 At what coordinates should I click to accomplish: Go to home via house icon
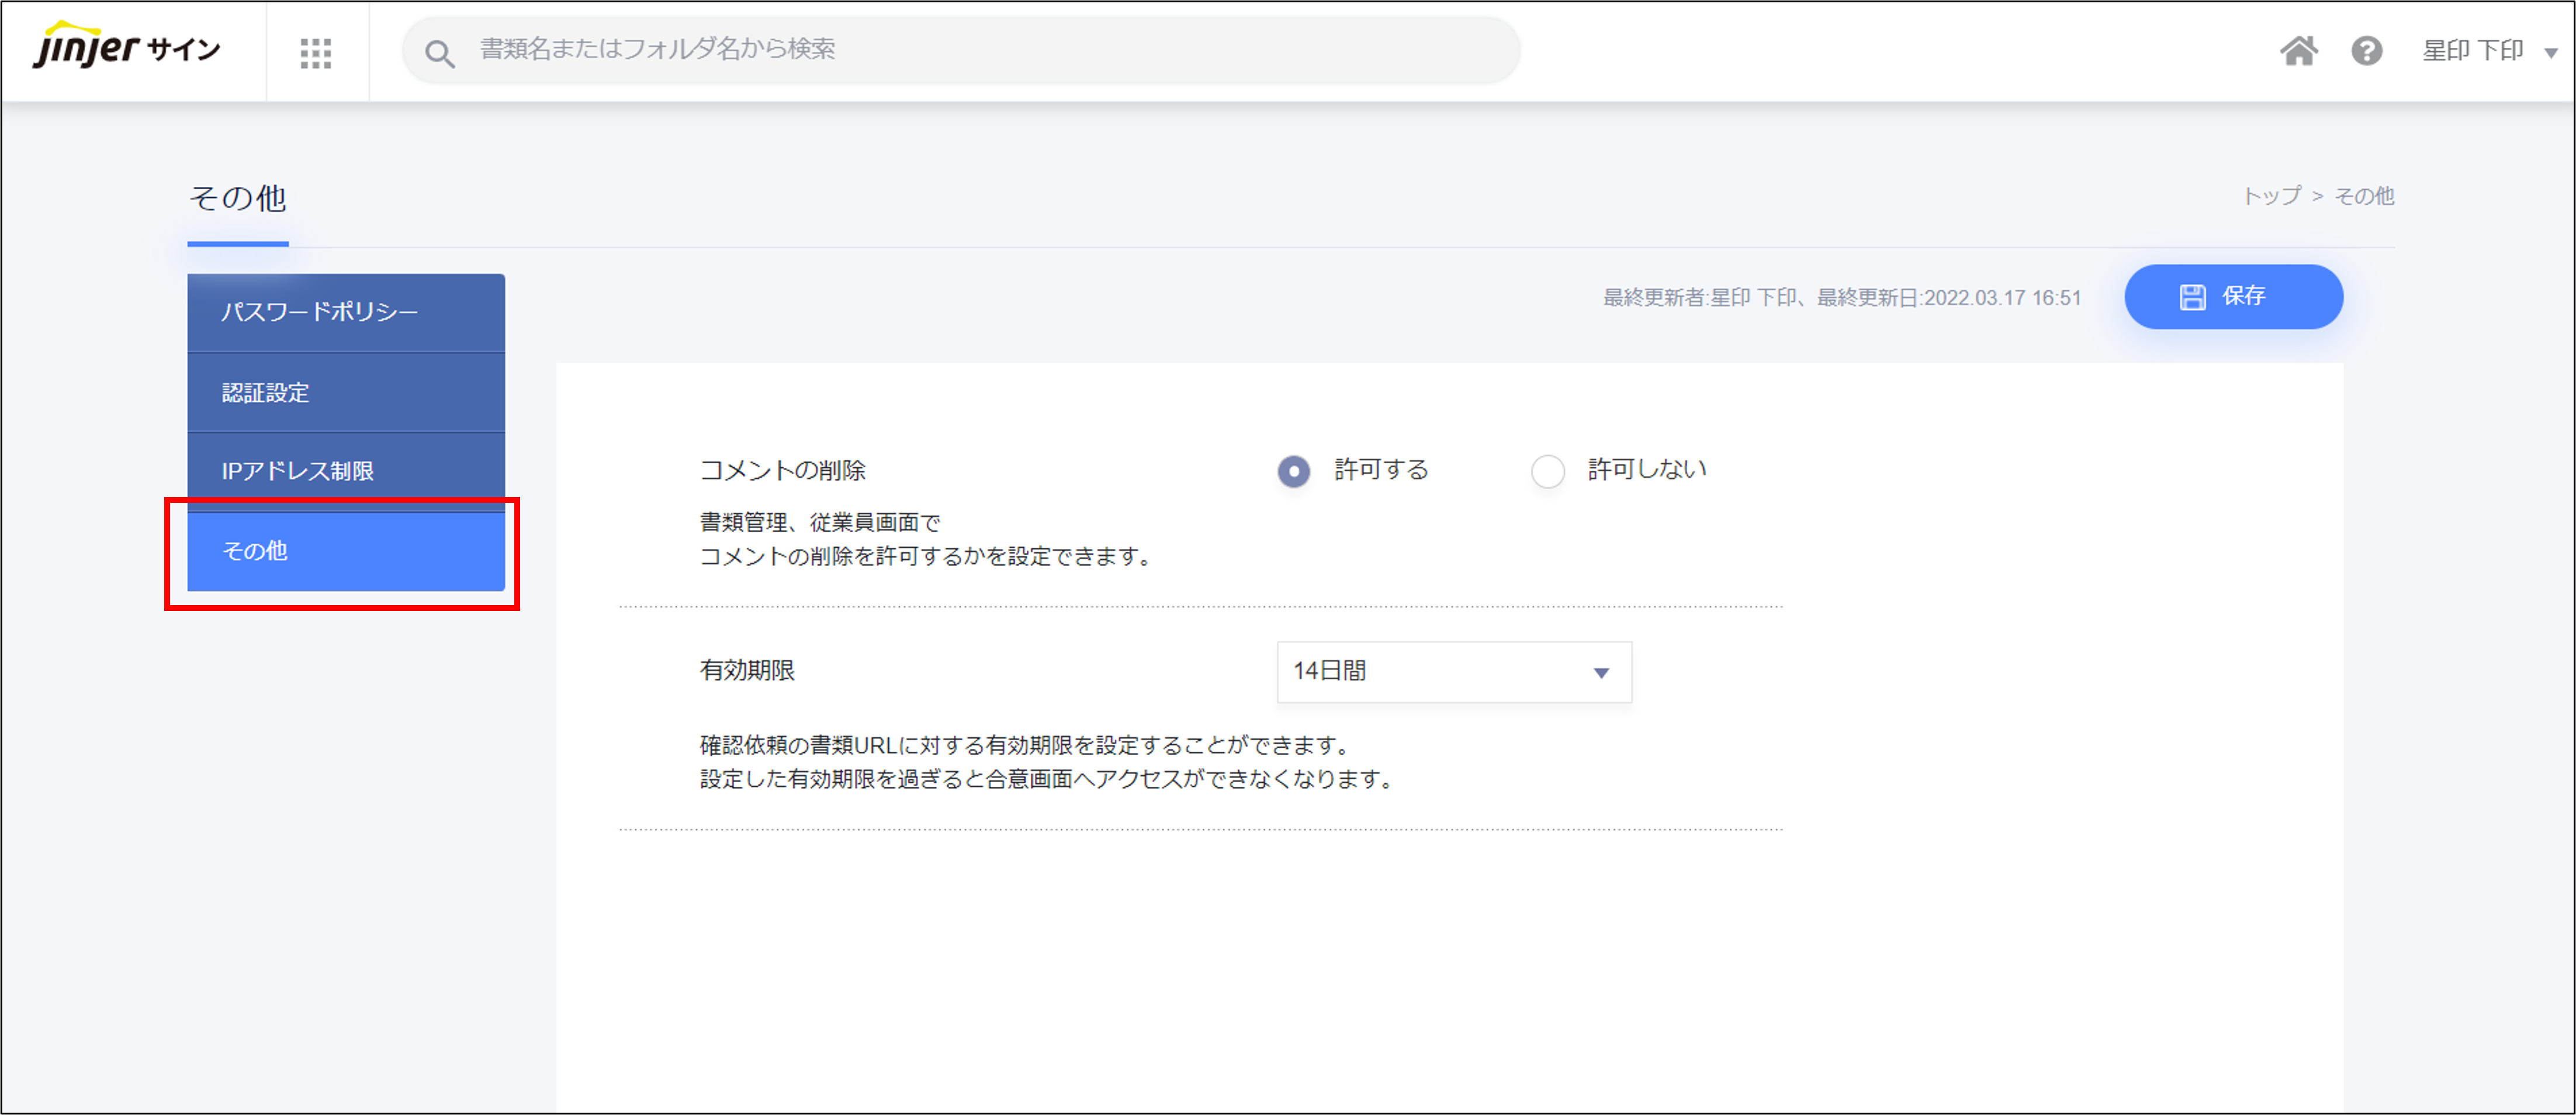[x=2298, y=51]
